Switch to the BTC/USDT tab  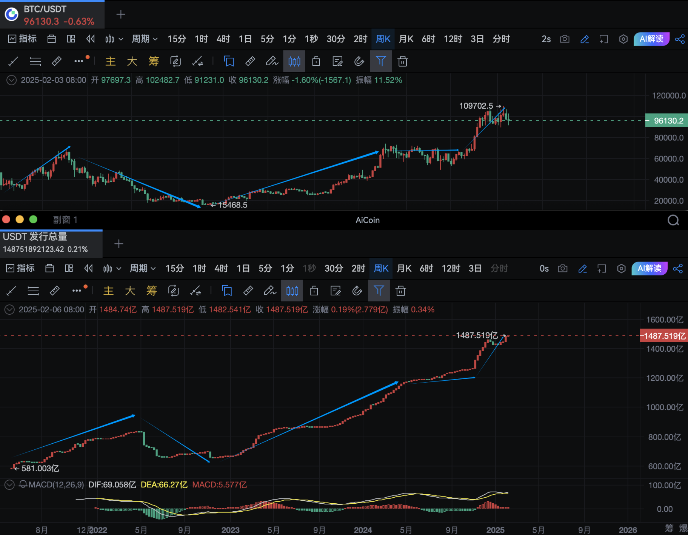(52, 14)
